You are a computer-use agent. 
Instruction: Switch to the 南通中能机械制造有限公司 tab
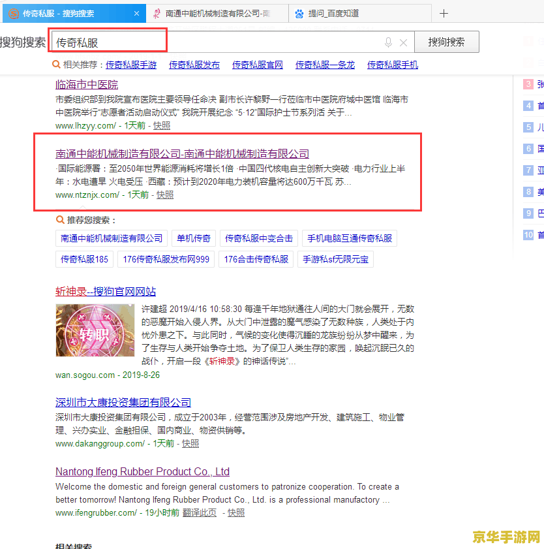tap(217, 13)
